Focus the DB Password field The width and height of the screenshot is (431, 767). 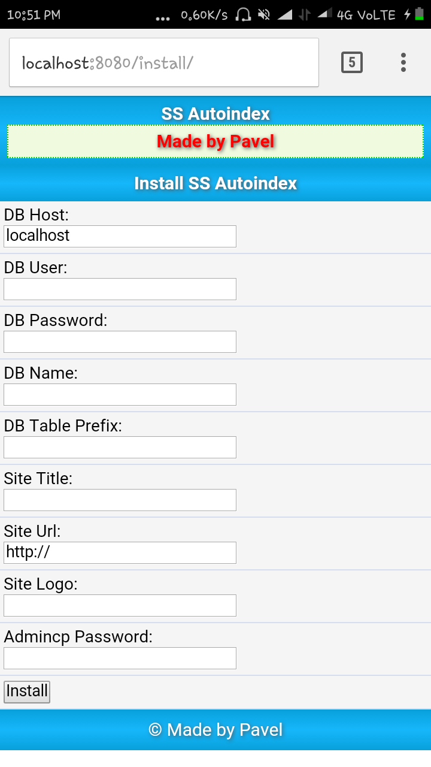point(120,342)
